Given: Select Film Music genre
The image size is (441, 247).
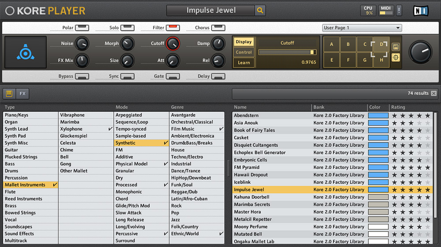Looking at the screenshot, I should (x=197, y=129).
